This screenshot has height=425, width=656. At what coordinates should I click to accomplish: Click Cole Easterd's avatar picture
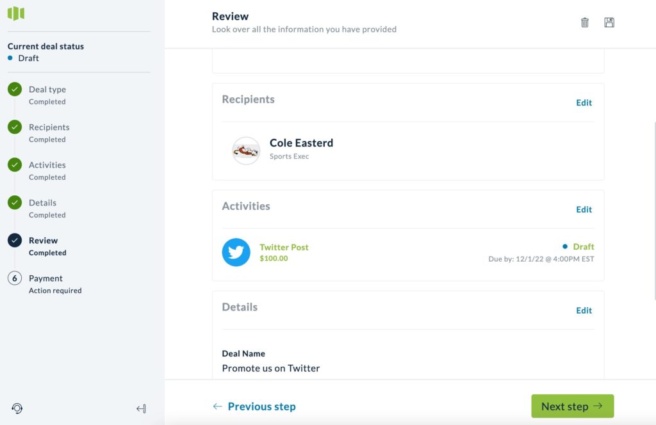click(x=246, y=150)
